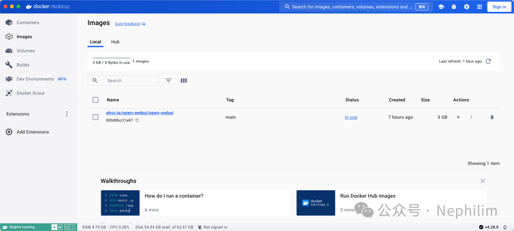Screen dimensions: 514x231
Task: Click the whale icon in status bar
Action: [5, 227]
